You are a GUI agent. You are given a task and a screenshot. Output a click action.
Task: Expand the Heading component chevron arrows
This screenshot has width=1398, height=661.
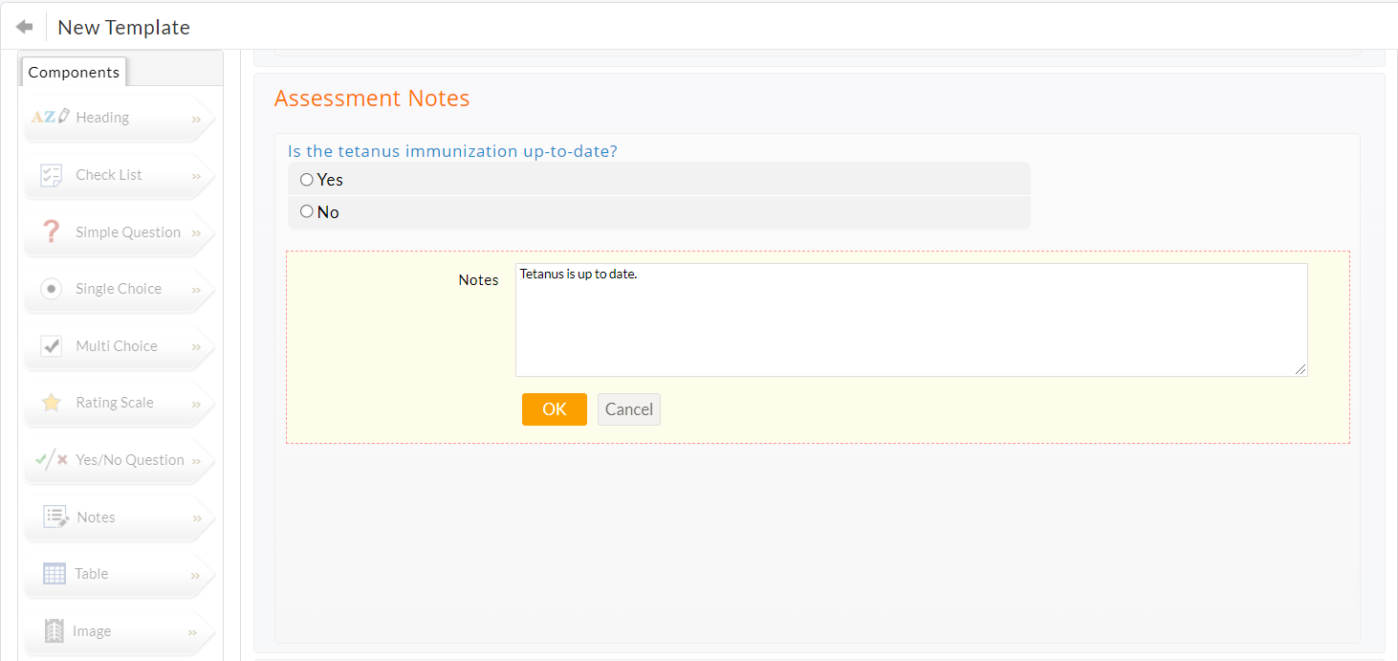pyautogui.click(x=196, y=120)
